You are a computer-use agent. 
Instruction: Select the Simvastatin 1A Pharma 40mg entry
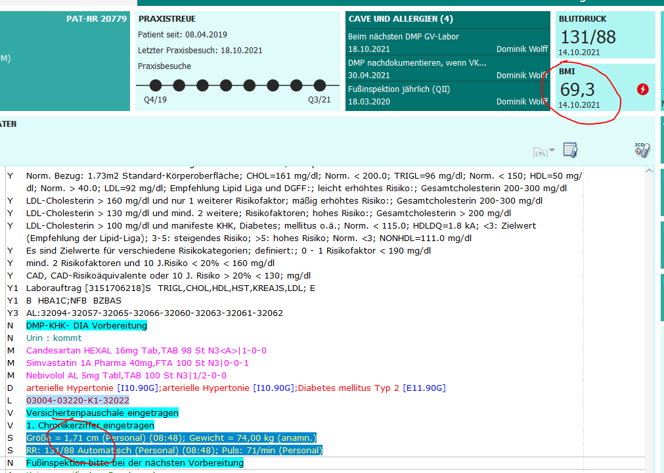[x=137, y=363]
